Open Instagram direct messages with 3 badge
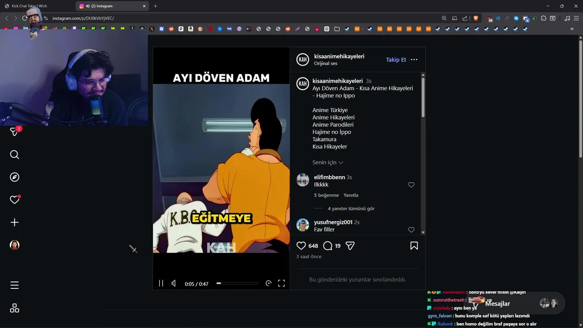 coord(15,132)
